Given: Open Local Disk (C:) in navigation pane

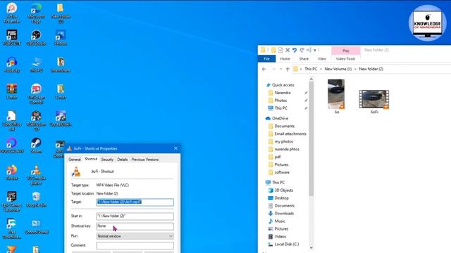Looking at the screenshot, I should click(x=287, y=245).
